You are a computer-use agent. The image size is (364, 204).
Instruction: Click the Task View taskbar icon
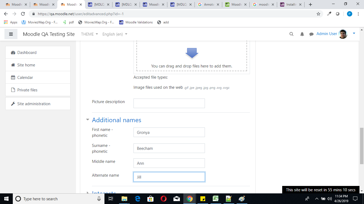pyautogui.click(x=111, y=199)
